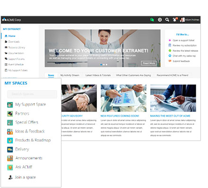The image size is (208, 188).
Task: Open Adam Holmes profile avatar
Action: pos(182,20)
